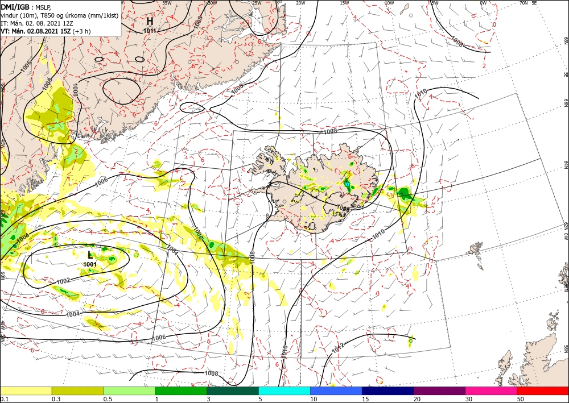The image size is (569, 403).
Task: Click the '35W' longitude label
Action: 167,2
